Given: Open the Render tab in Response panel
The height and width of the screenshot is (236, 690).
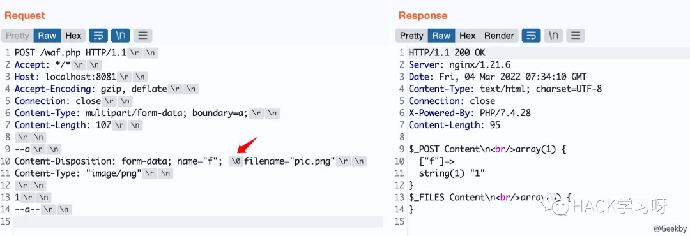Looking at the screenshot, I should pyautogui.click(x=499, y=36).
